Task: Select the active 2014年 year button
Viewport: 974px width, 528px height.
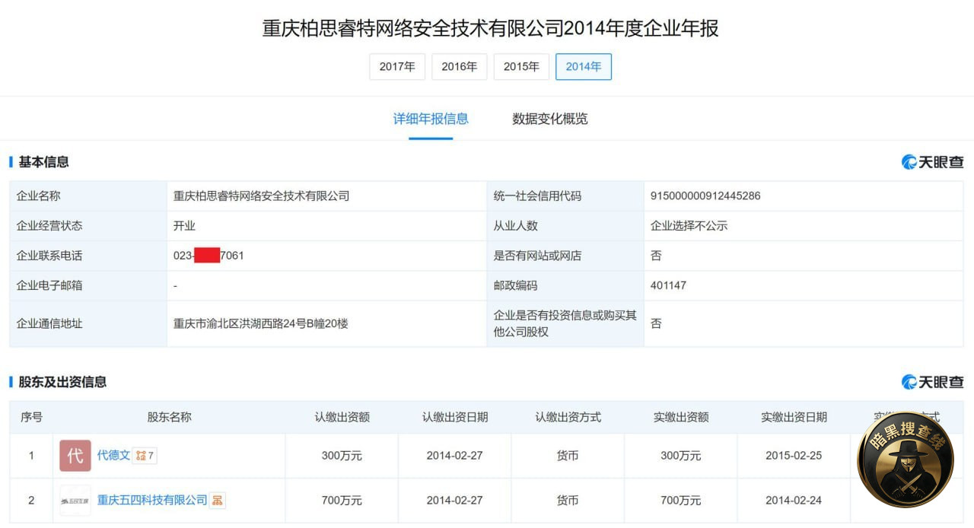Action: tap(584, 66)
